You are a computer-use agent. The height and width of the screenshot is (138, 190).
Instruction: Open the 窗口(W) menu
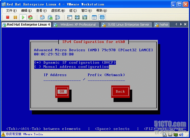click(x=87, y=11)
